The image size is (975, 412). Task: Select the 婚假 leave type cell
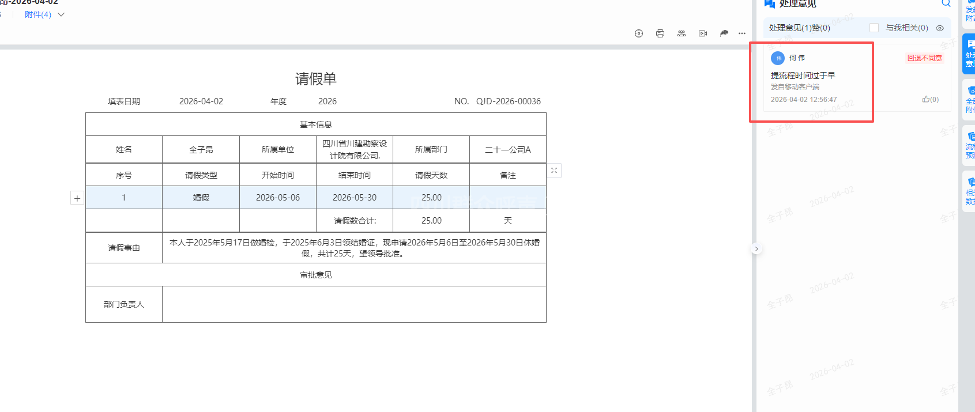201,198
